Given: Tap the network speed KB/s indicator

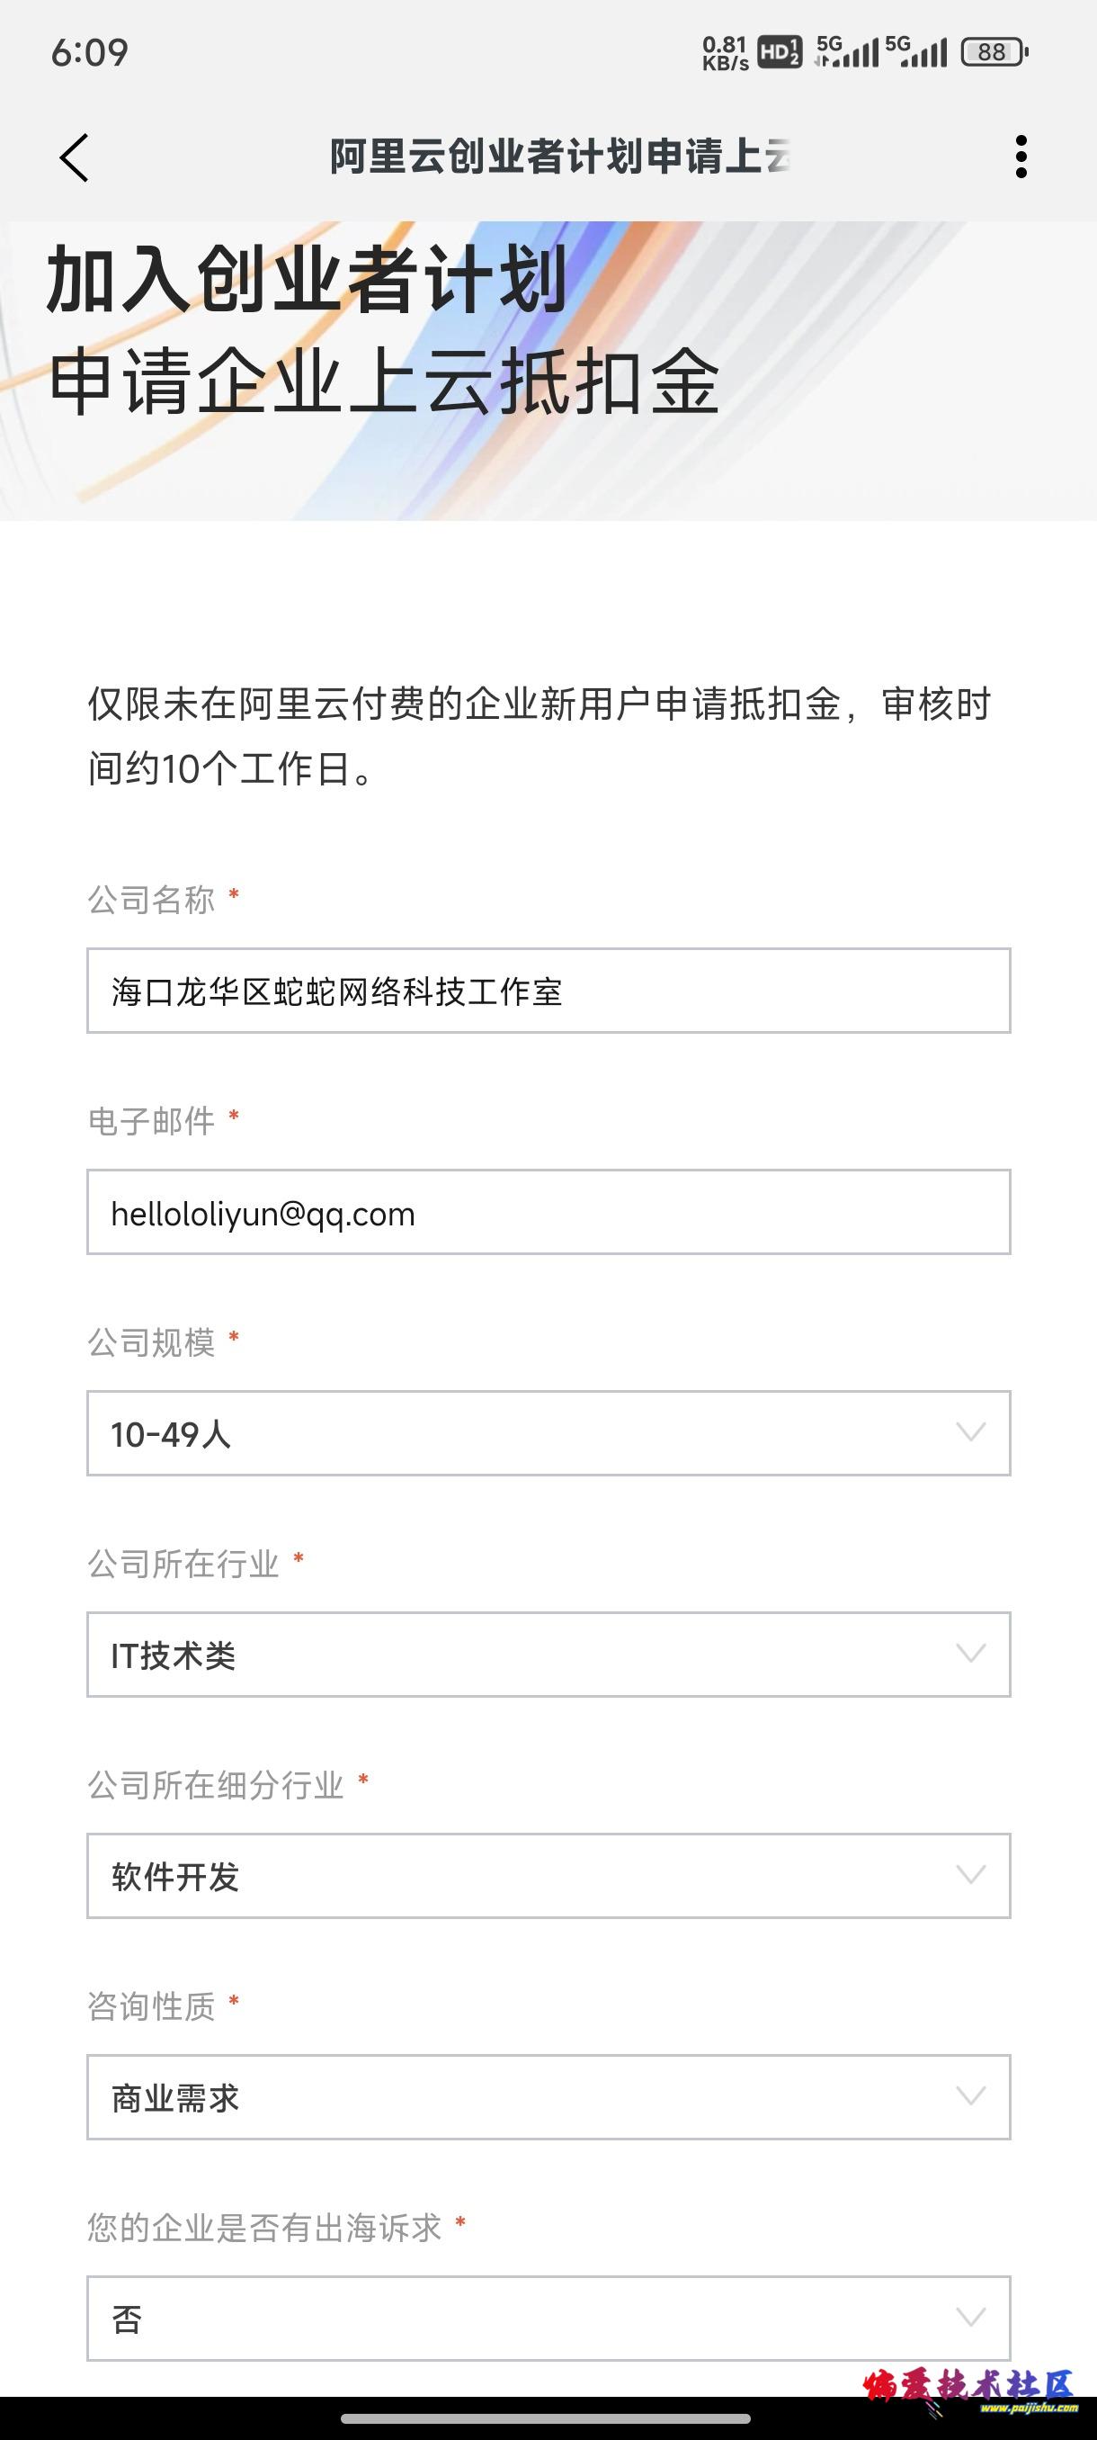Looking at the screenshot, I should tap(725, 53).
